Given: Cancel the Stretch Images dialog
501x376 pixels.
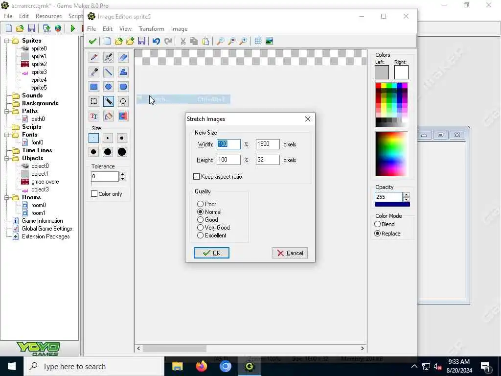Looking at the screenshot, I should (x=290, y=253).
